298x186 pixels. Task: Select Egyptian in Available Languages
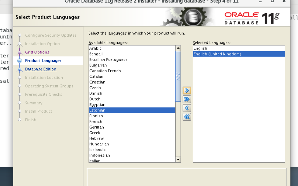[x=132, y=105]
